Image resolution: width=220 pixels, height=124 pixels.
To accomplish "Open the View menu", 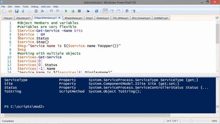I will tap(17, 7).
